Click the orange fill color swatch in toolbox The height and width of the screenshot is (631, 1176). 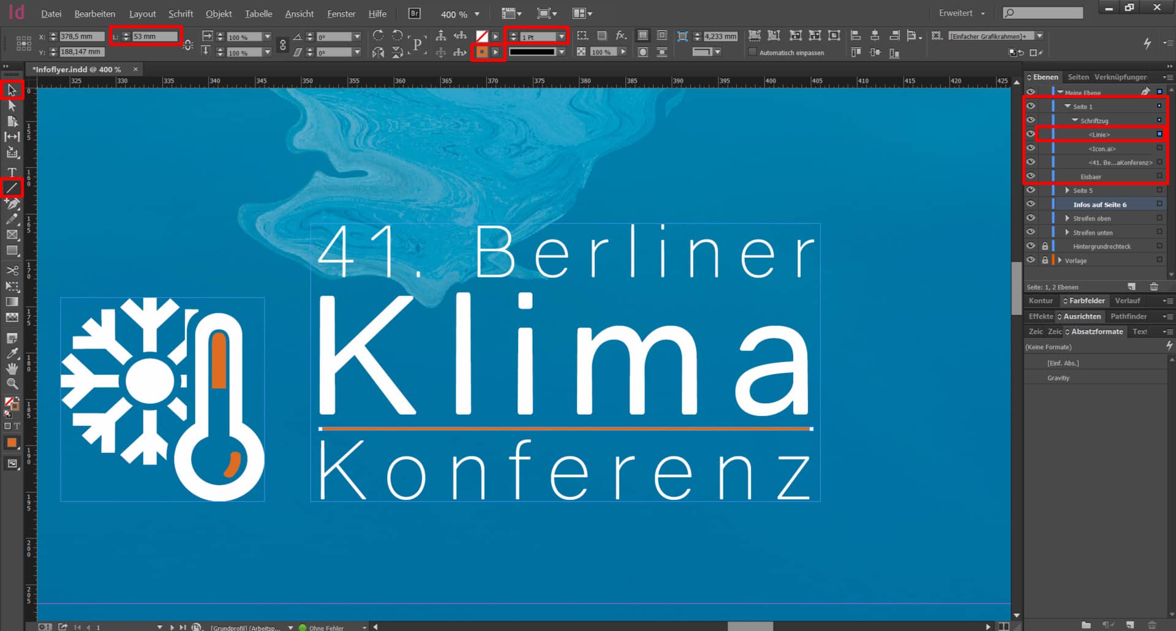point(12,443)
